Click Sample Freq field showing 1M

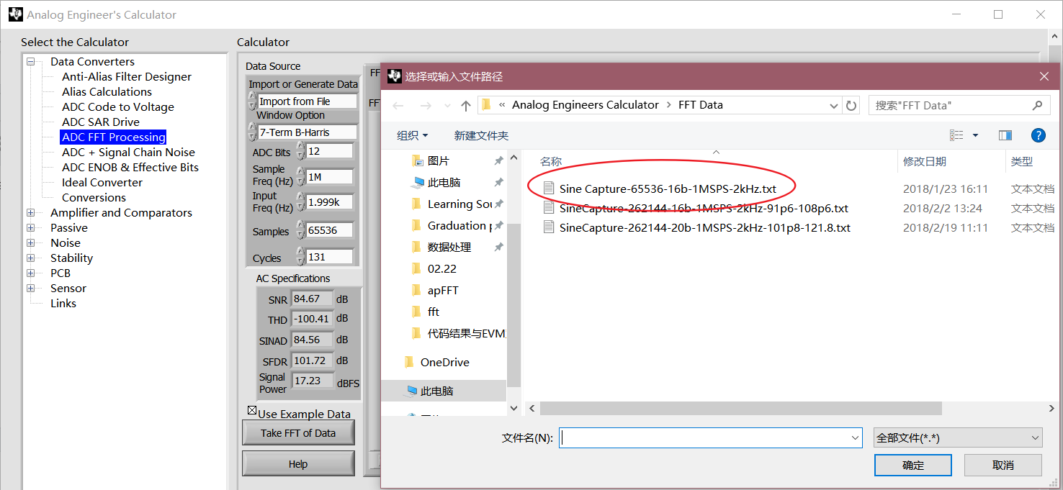[329, 176]
